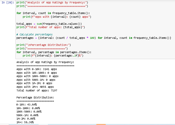Click the code line printing "Analysis of App Ratings by Frequency:"
This screenshot has width=175, height=125.
point(52,2)
